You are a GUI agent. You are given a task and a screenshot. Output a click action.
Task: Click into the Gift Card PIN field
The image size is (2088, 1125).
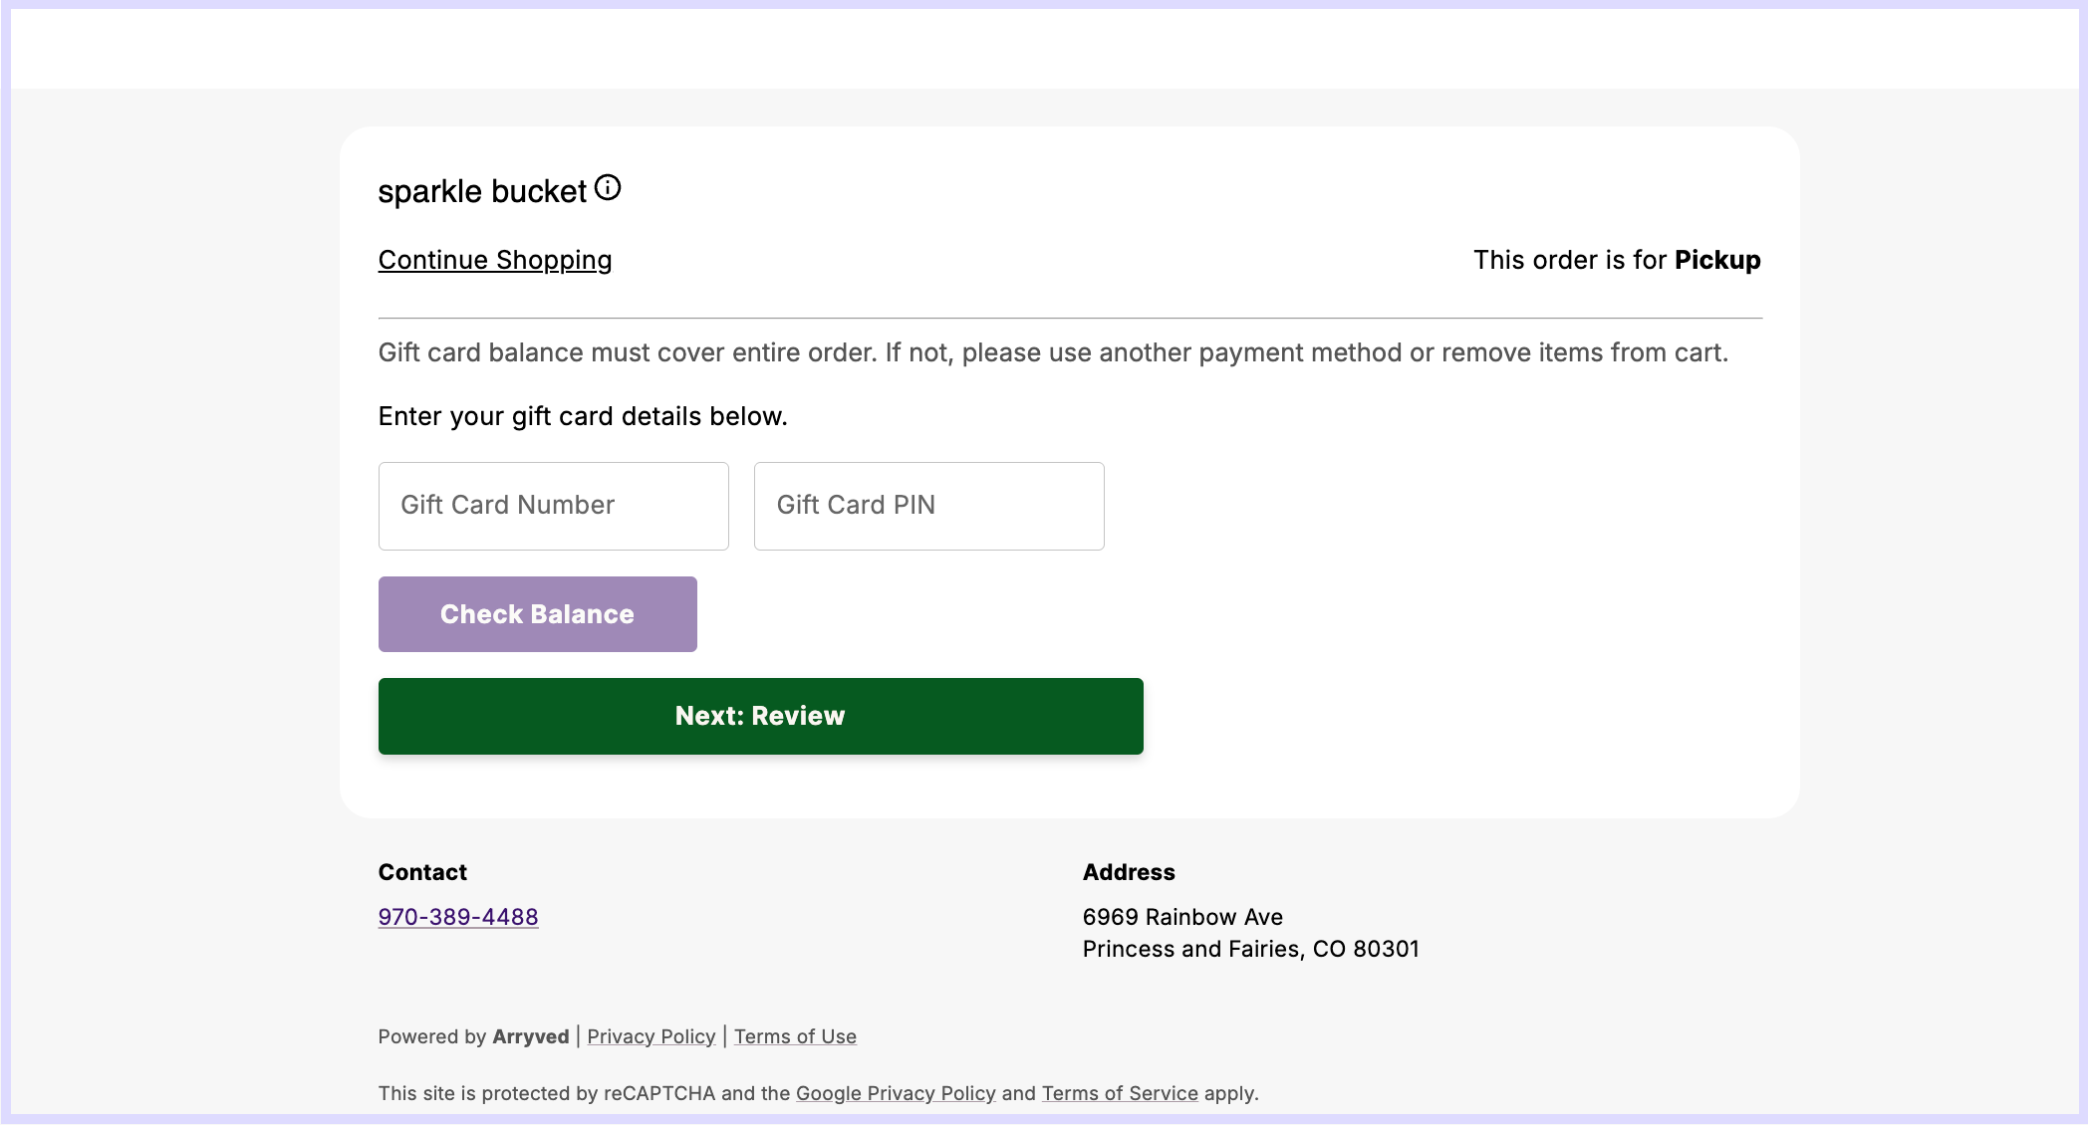928,506
